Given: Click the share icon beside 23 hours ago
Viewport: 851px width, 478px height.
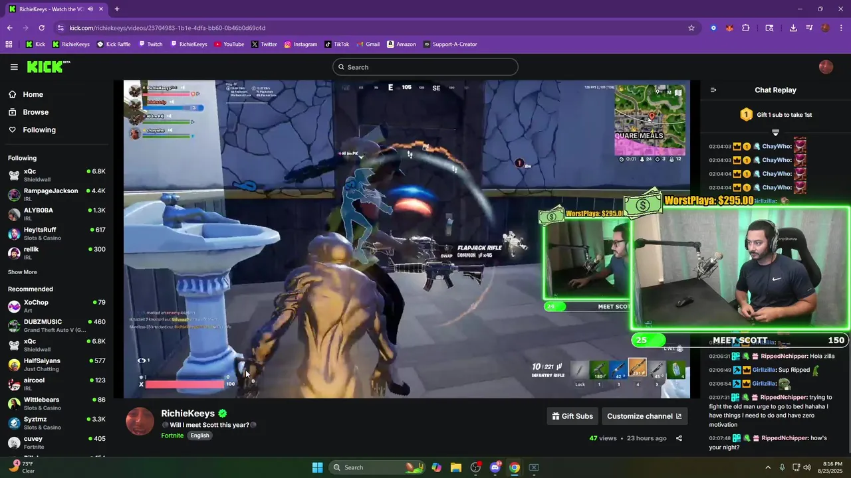Looking at the screenshot, I should coord(679,438).
